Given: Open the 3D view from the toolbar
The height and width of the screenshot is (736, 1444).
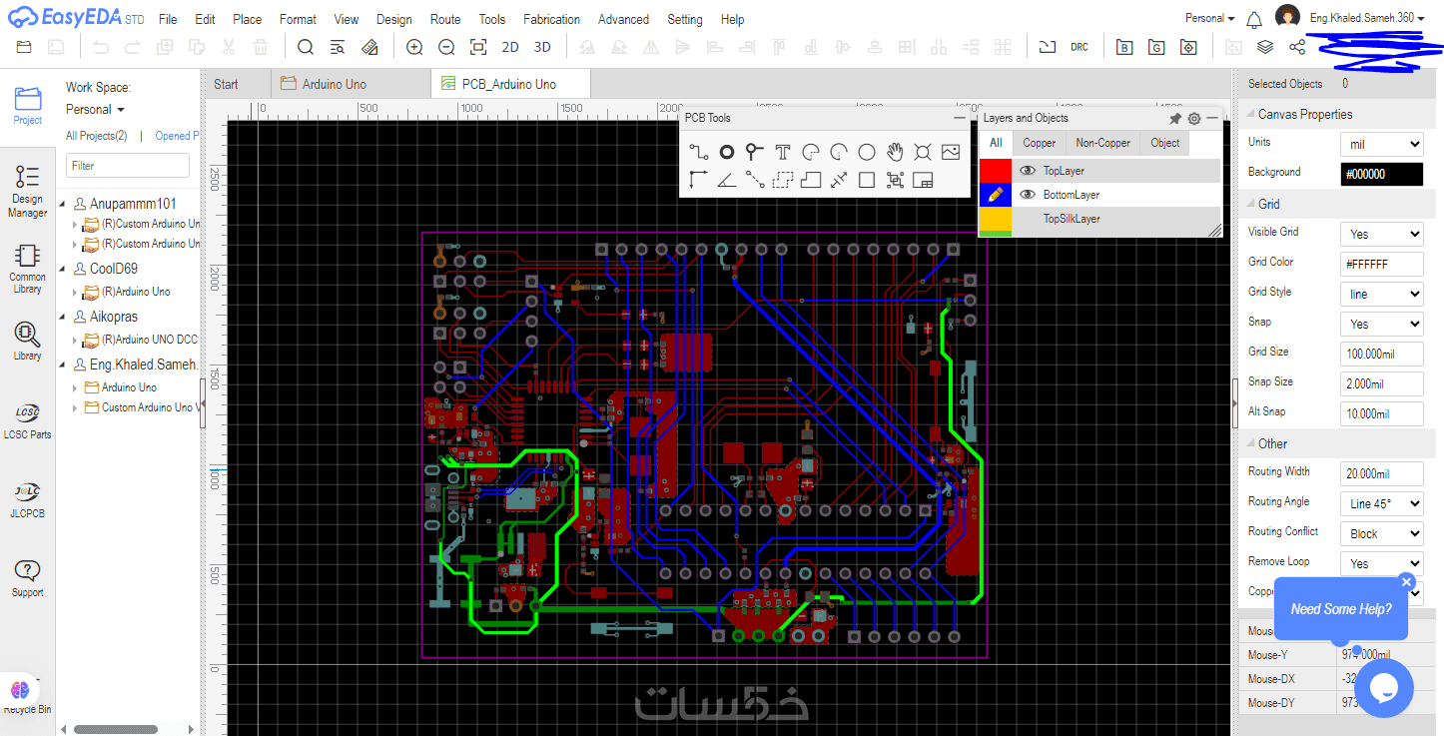Looking at the screenshot, I should (x=542, y=47).
